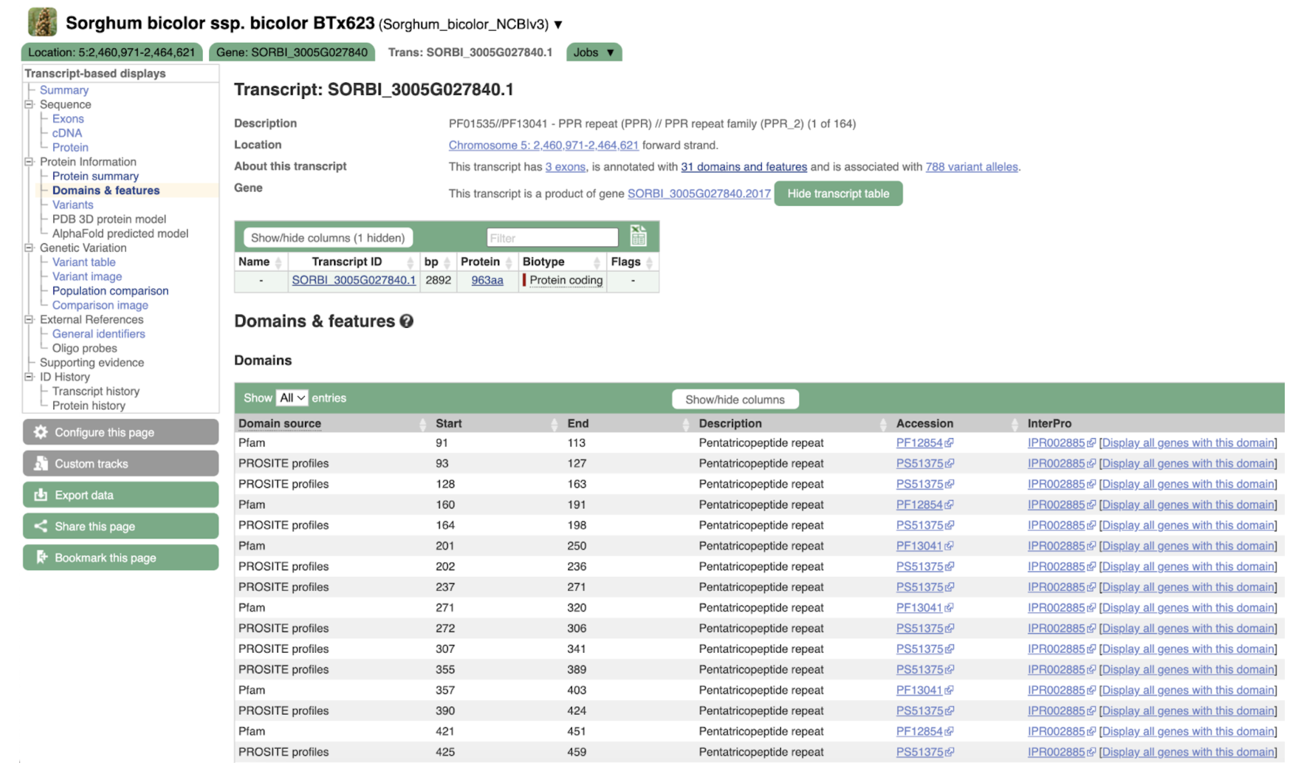1301x772 pixels.
Task: Download table as spreadsheet icon
Action: pyautogui.click(x=638, y=236)
